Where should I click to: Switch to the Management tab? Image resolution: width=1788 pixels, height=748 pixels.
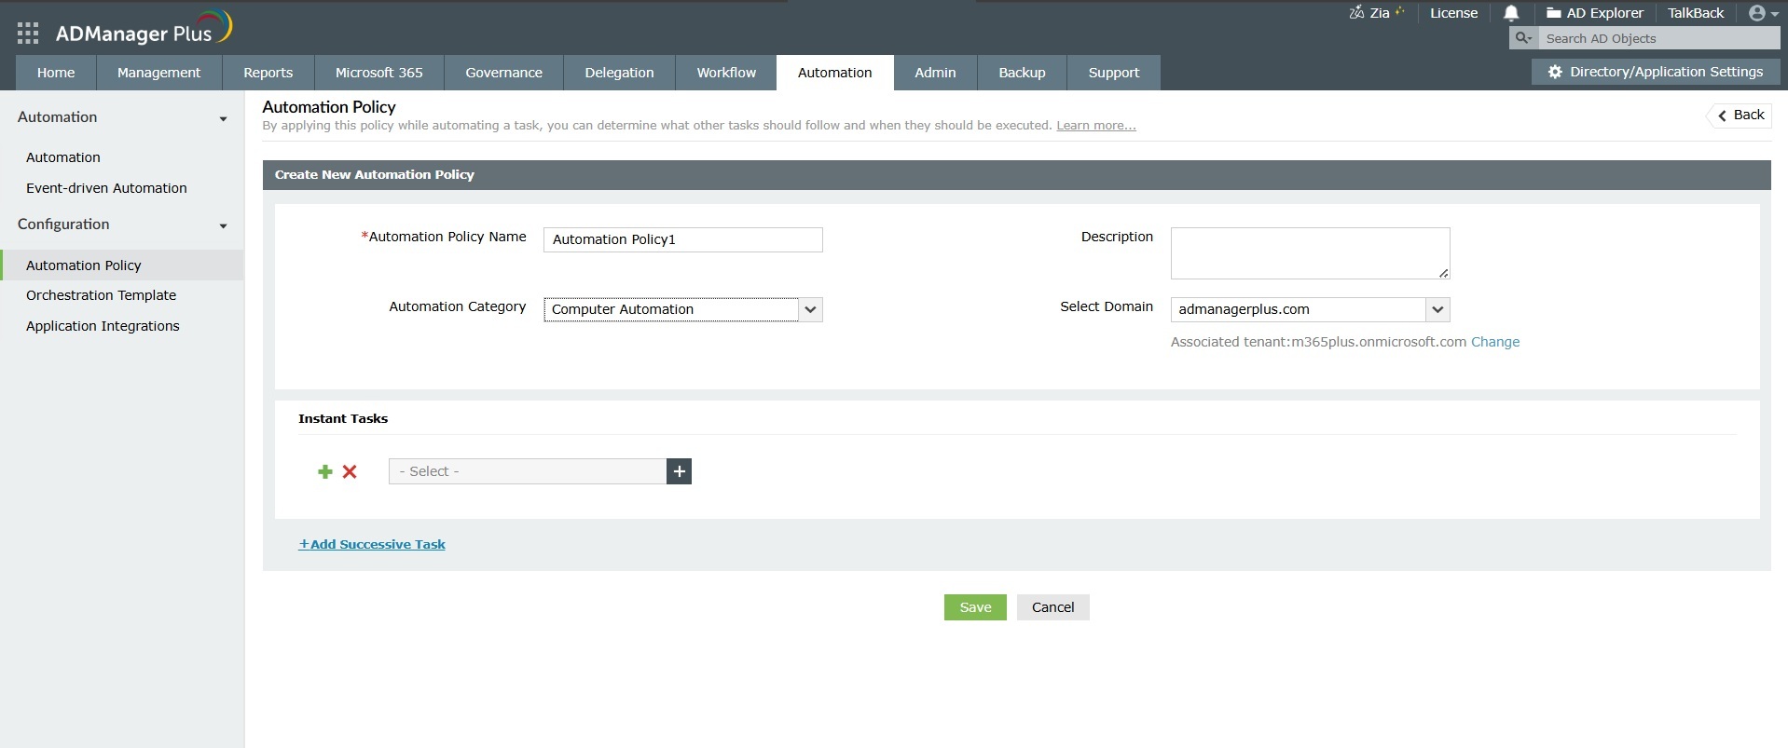158,73
